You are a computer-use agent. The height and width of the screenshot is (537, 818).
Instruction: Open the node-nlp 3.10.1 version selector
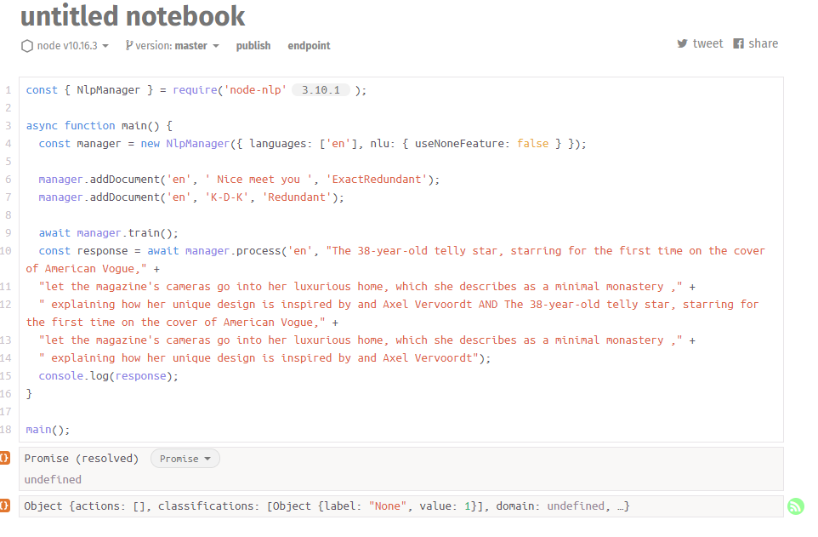tap(321, 89)
